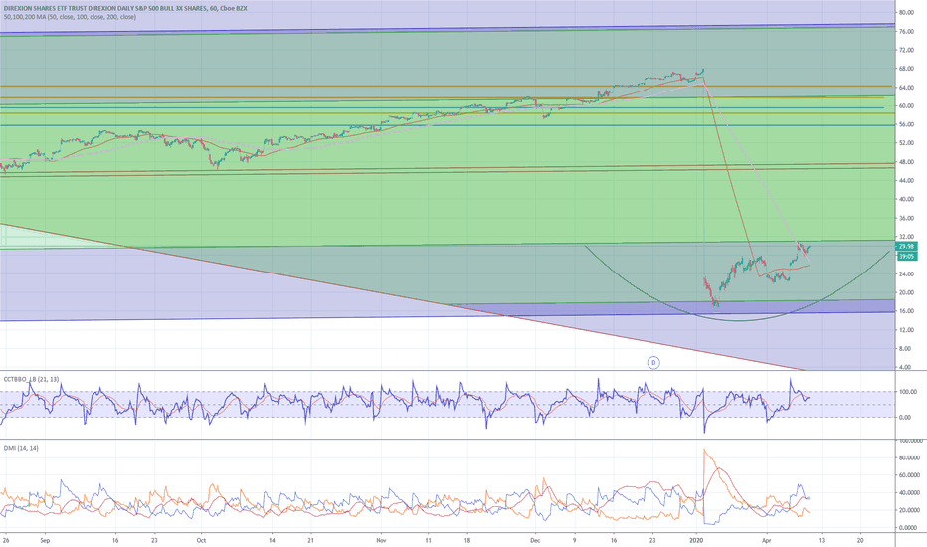Click the 40.0000 level on DMI scale
Image resolution: width=927 pixels, height=547 pixels.
910,492
